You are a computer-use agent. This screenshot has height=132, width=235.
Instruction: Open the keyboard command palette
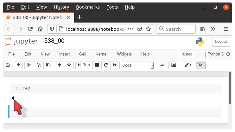point(162,65)
